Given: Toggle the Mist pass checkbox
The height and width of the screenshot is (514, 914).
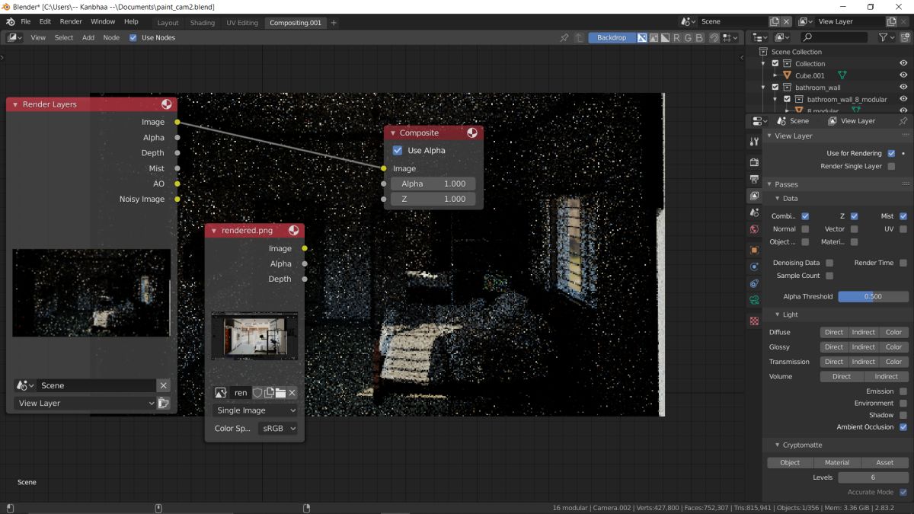Looking at the screenshot, I should pos(903,216).
